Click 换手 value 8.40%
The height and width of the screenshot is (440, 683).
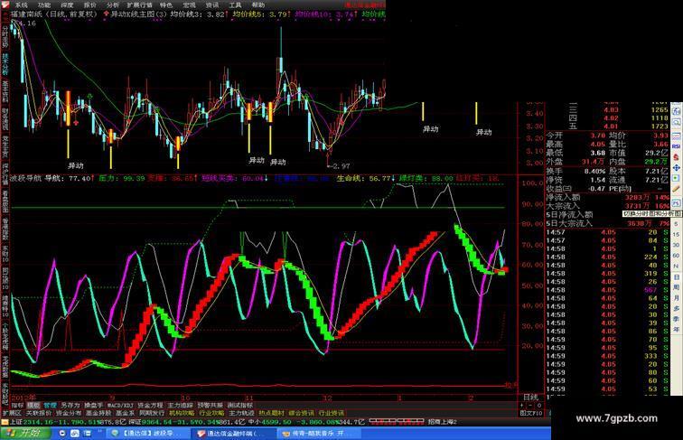594,171
